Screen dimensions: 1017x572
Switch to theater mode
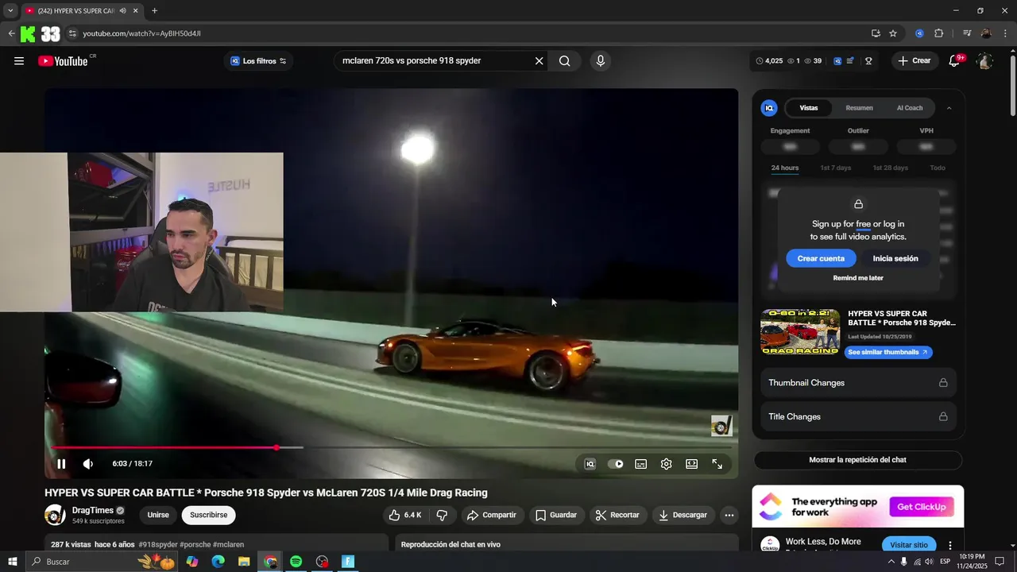click(692, 464)
